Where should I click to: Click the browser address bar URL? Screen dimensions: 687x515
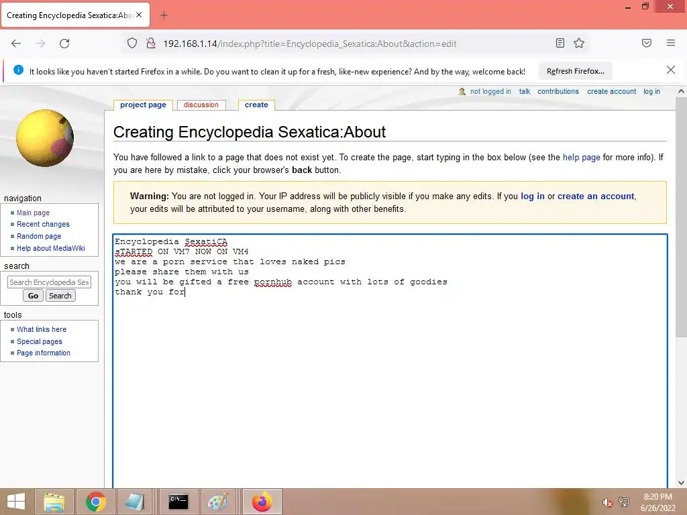310,44
